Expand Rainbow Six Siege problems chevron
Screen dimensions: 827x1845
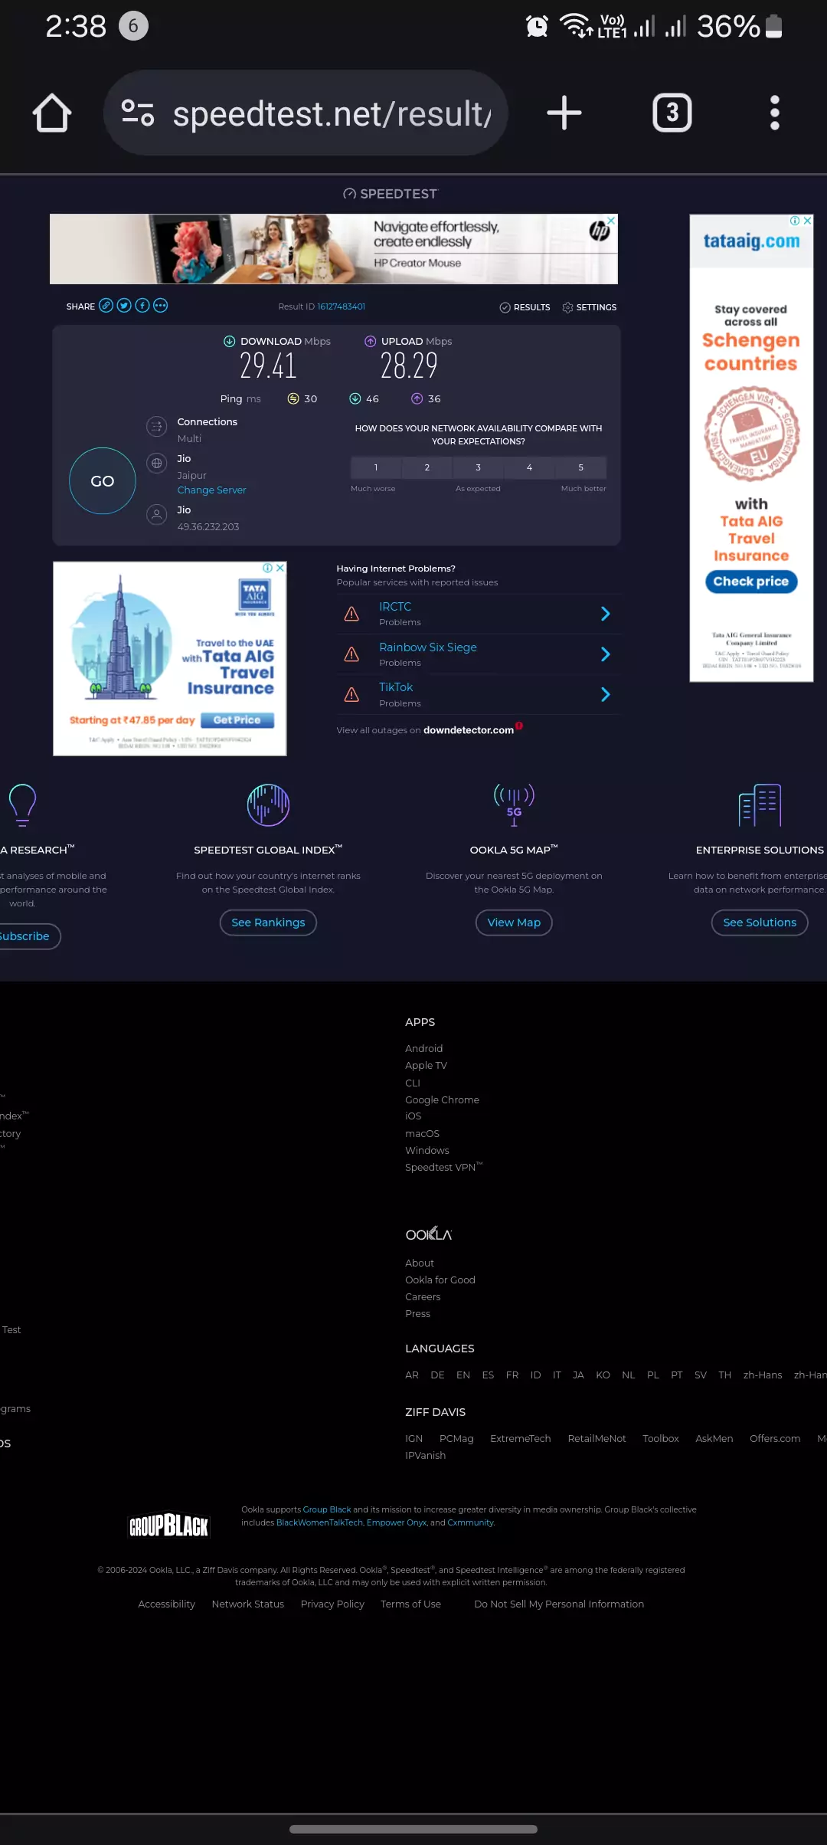point(605,654)
